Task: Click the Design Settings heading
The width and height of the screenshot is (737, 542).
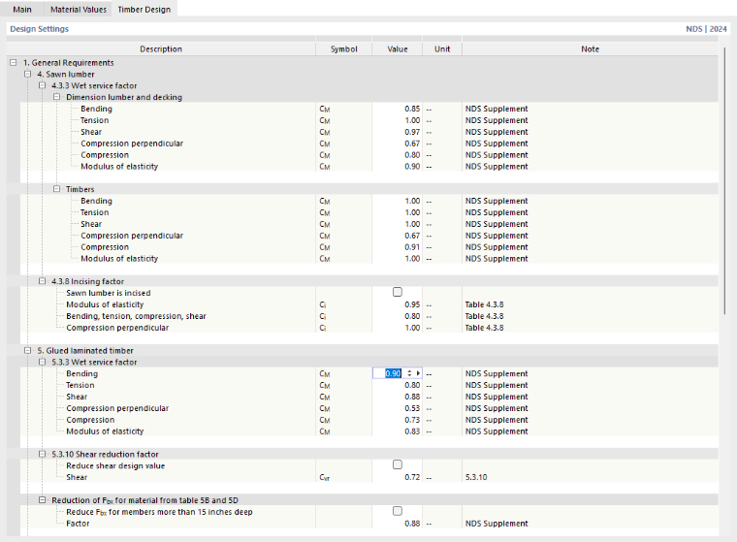Action: tap(39, 29)
